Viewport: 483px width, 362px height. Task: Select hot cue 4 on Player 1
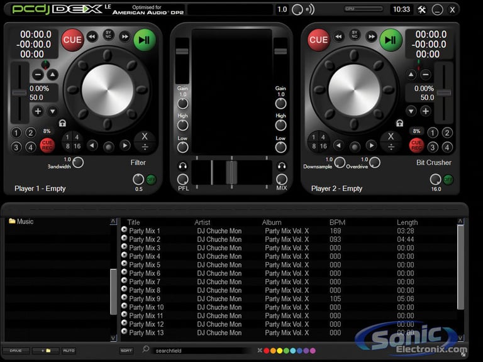pos(30,147)
